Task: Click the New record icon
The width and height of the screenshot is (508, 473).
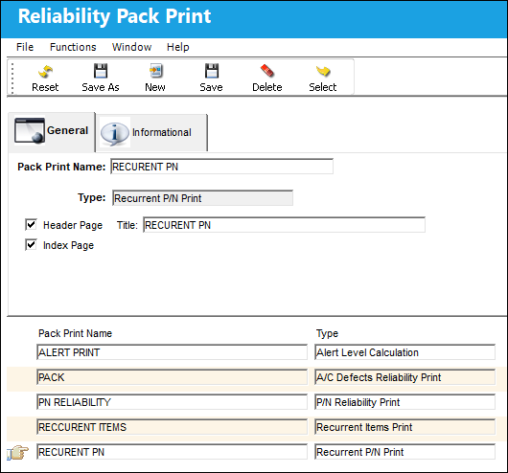Action: (x=156, y=71)
